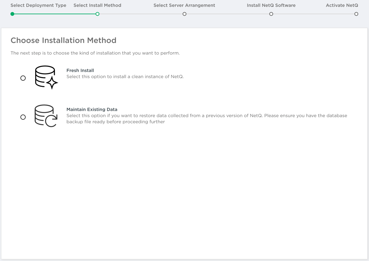Click the Choose Installation Method heading

[x=63, y=40]
